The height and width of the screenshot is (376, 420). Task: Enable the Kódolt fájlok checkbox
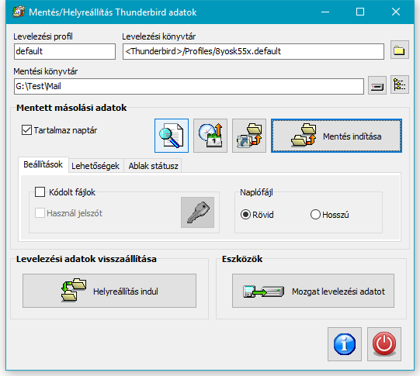[40, 192]
